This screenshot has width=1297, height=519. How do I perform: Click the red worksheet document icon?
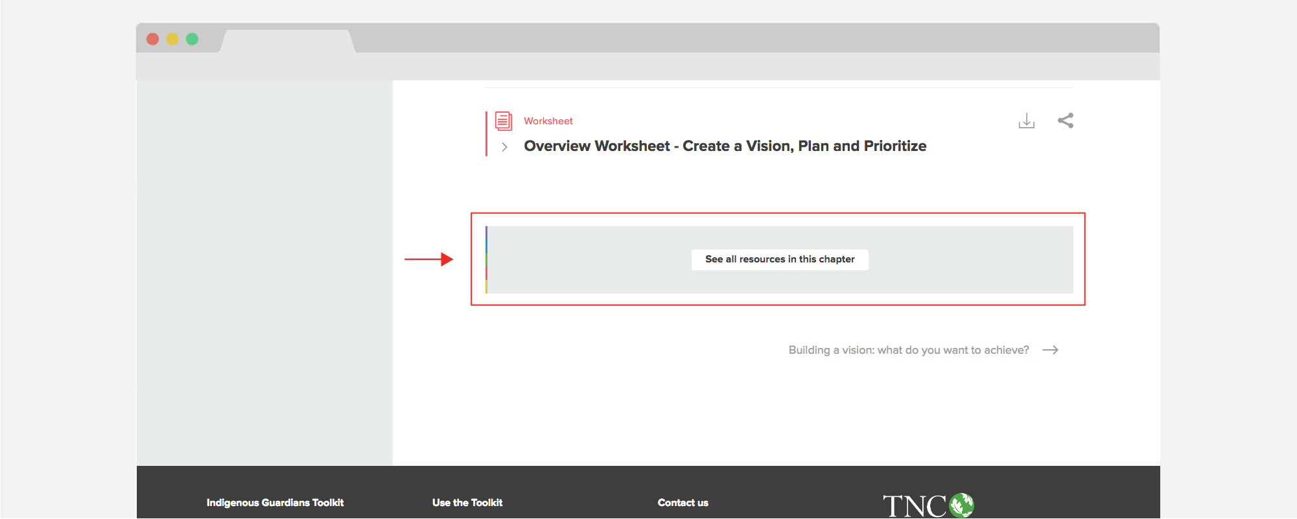504,121
